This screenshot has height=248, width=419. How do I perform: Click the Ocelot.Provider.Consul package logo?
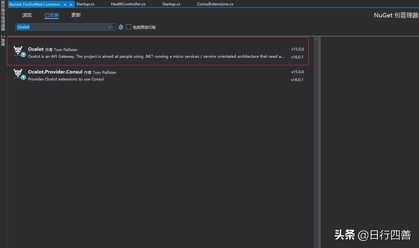[18, 73]
